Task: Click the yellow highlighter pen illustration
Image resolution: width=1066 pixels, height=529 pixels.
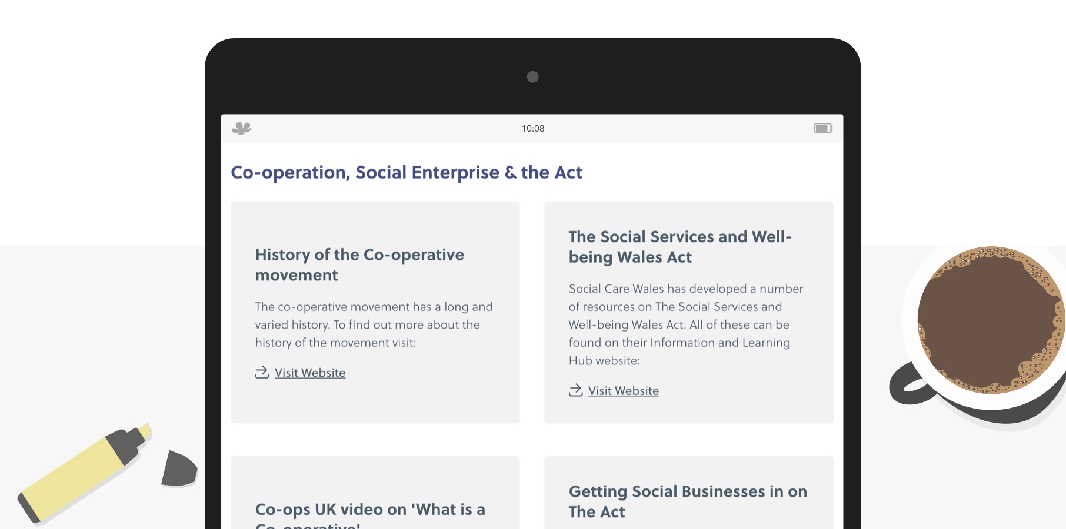Action: click(x=85, y=473)
